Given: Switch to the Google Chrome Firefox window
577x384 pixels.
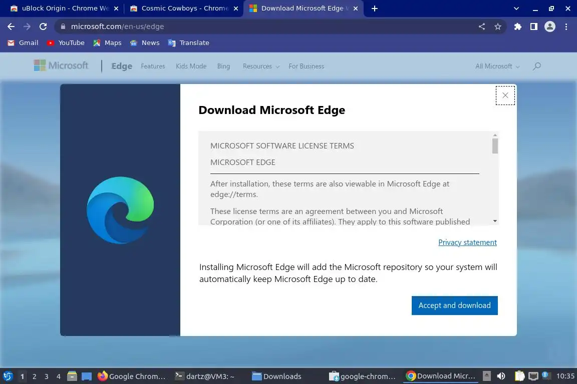Looking at the screenshot, I should tap(132, 376).
